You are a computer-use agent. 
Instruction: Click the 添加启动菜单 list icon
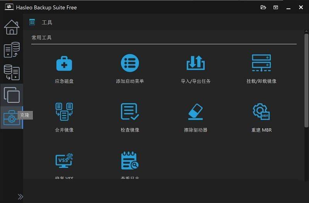pos(130,63)
